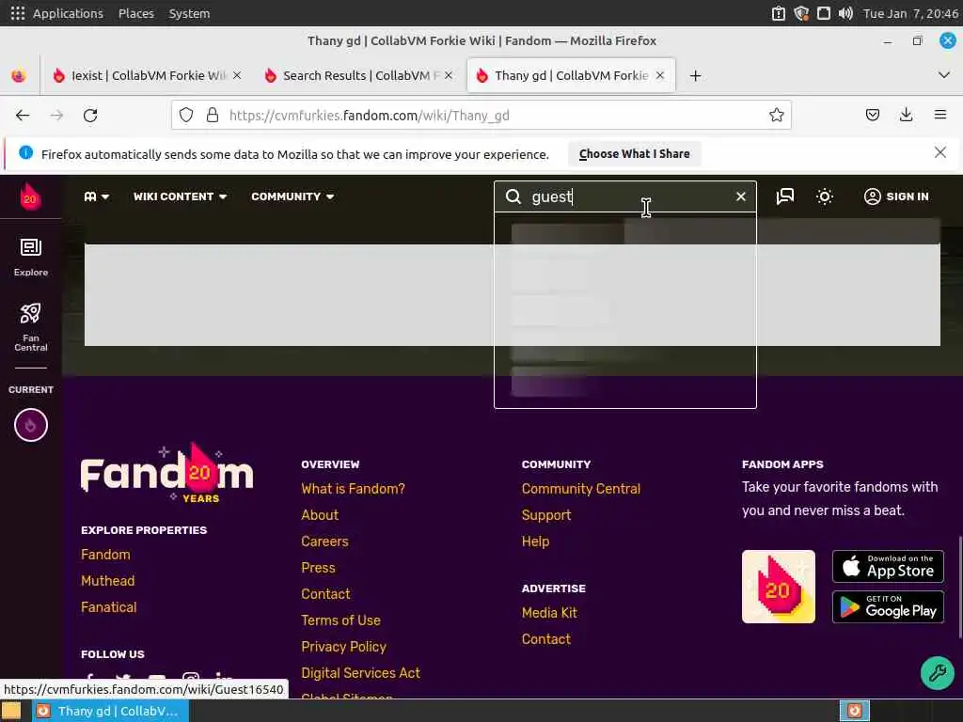
Task: Click the Download on the App Store badge
Action: (x=888, y=566)
